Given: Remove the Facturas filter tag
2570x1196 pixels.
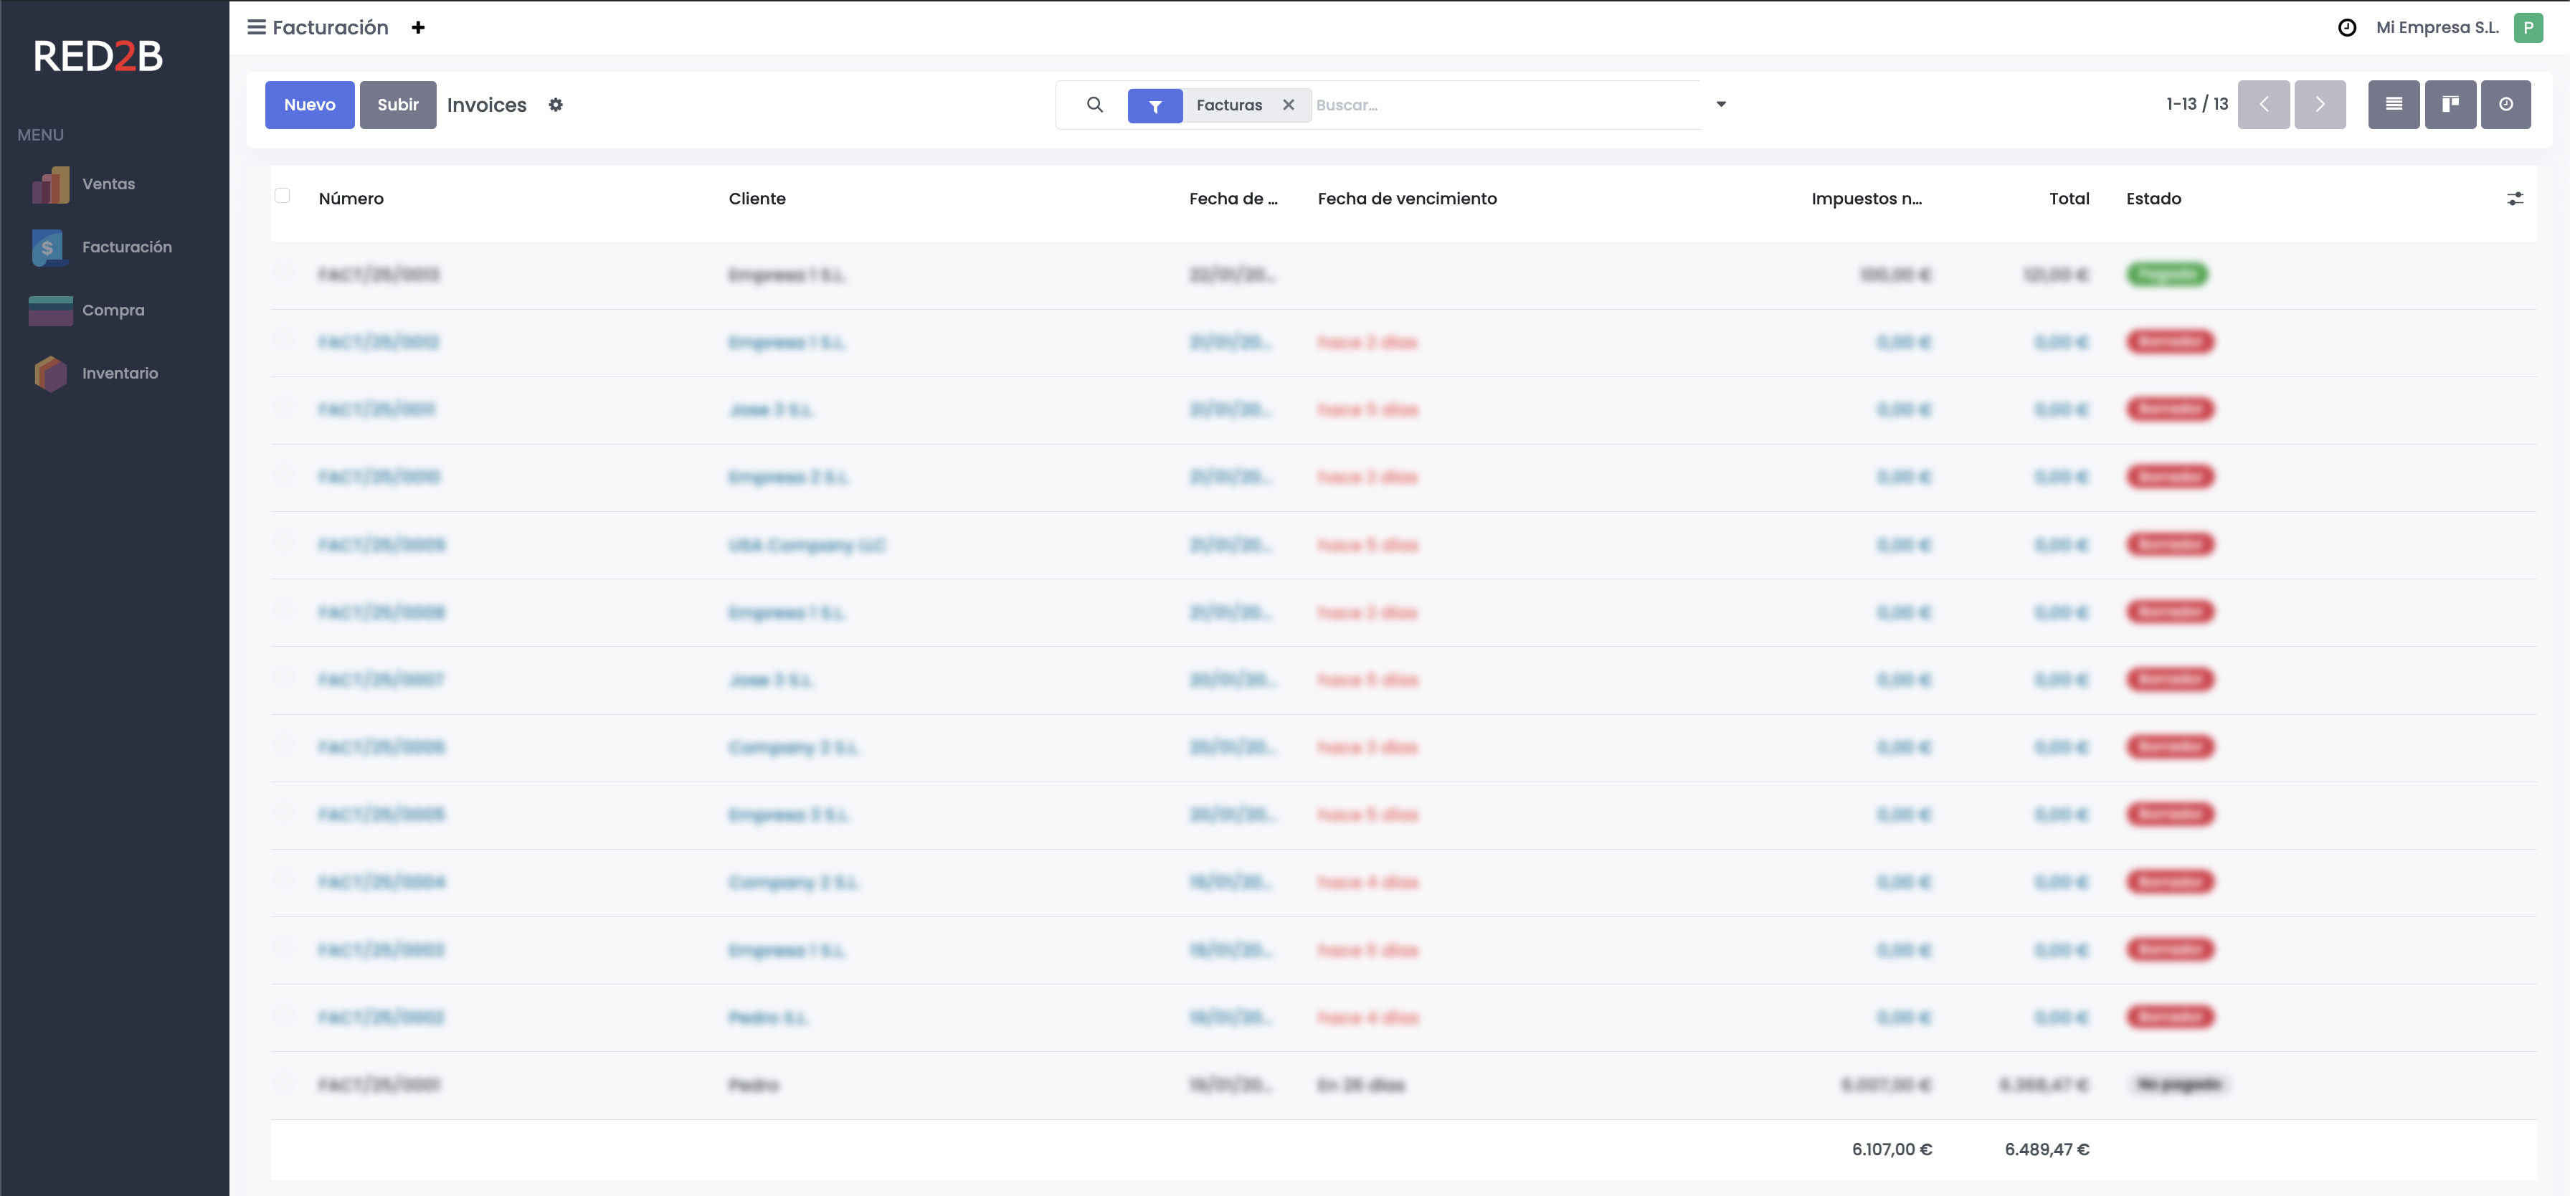Looking at the screenshot, I should (1288, 105).
